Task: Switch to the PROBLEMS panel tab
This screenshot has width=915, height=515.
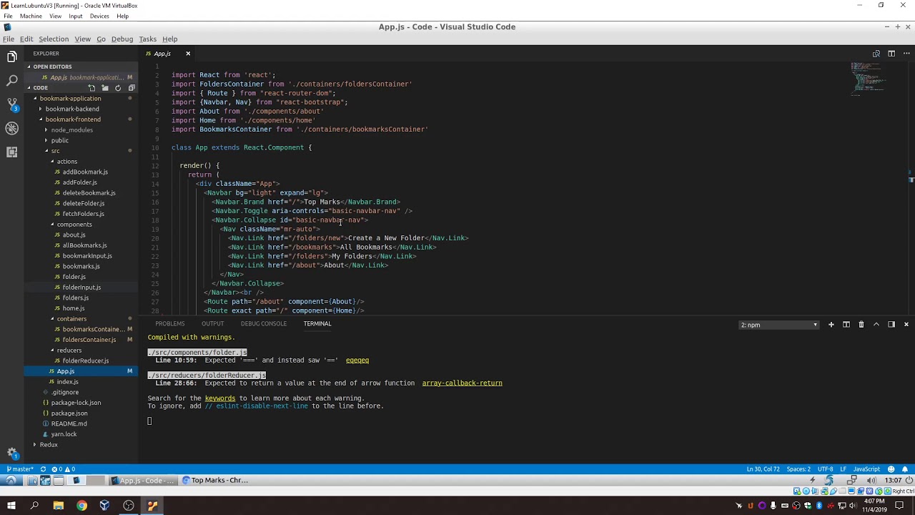Action: pos(170,324)
